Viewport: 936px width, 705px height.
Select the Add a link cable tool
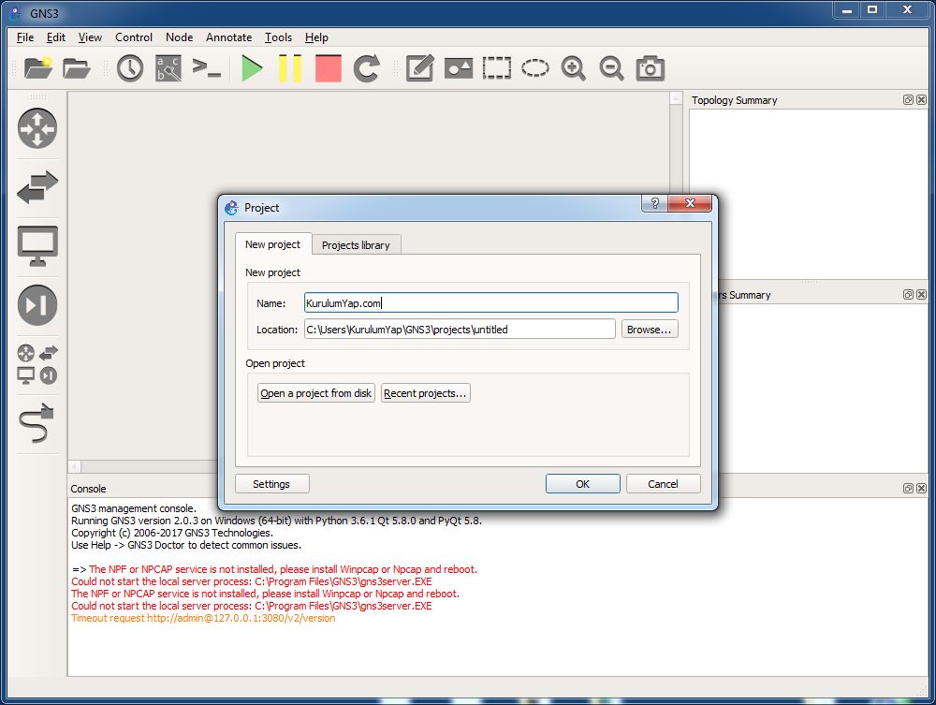pyautogui.click(x=37, y=422)
